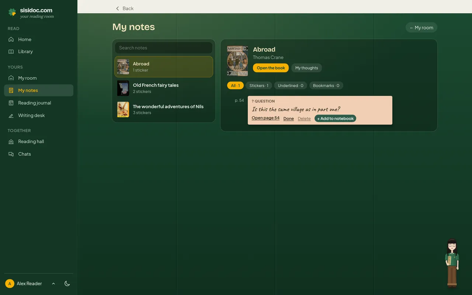Click the Search notes field
This screenshot has width=472, height=295.
[164, 48]
